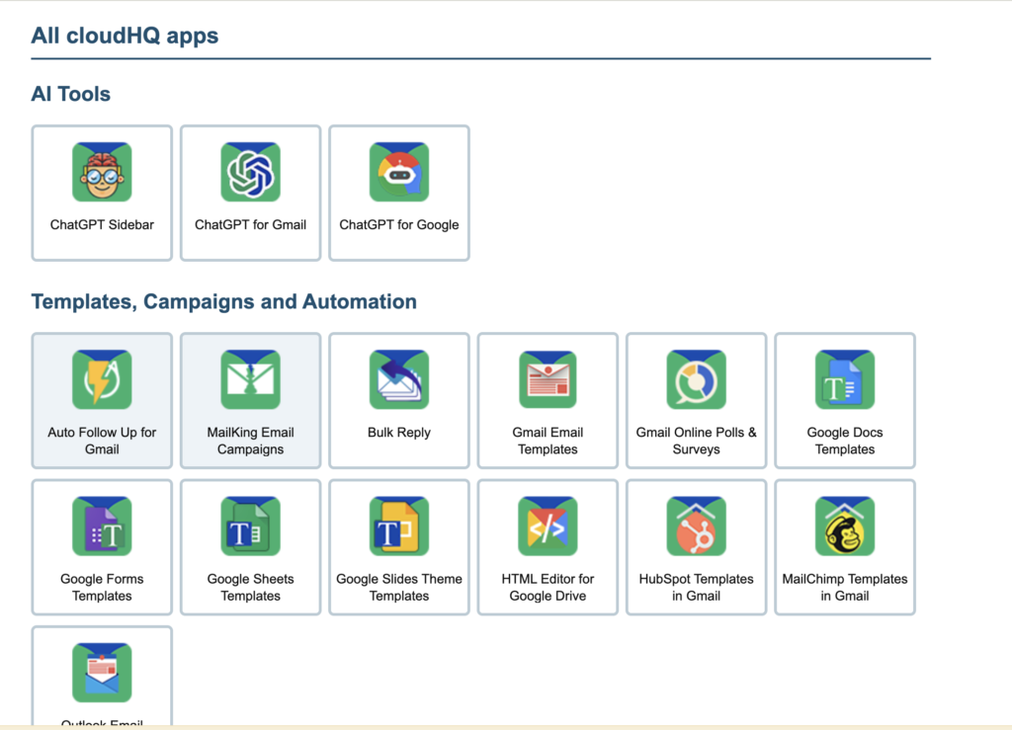Screen dimensions: 1012x730
Task: Open Gmail Online Polls & Surveys icon
Action: coord(696,380)
